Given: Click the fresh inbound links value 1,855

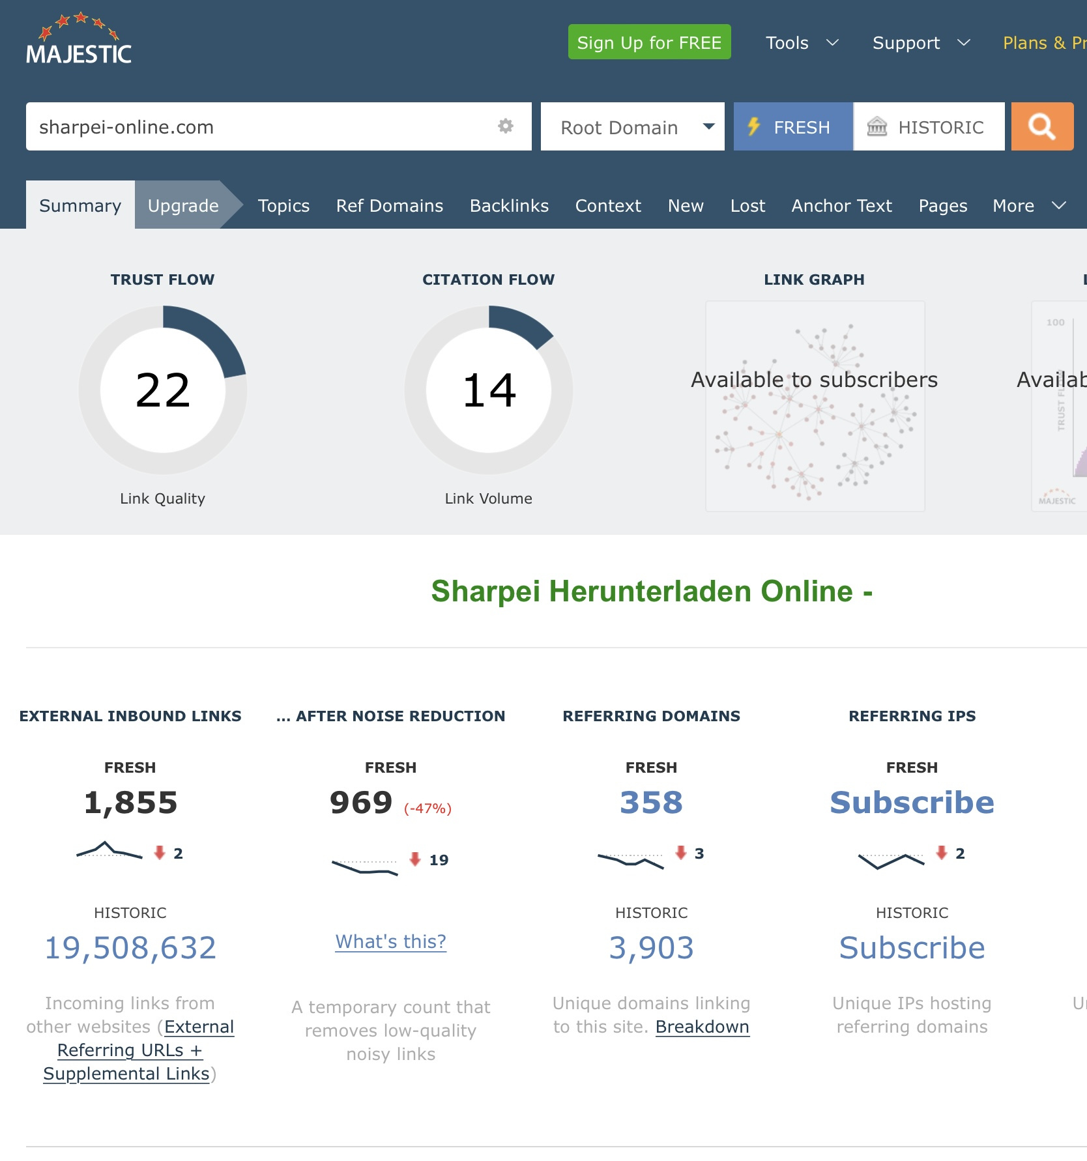Looking at the screenshot, I should tap(130, 802).
